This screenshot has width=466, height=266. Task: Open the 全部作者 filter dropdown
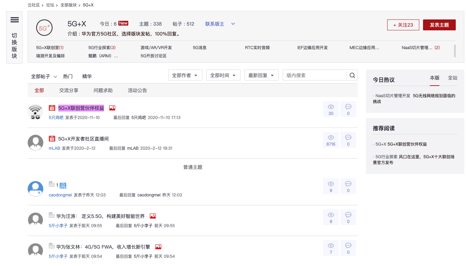coord(185,75)
